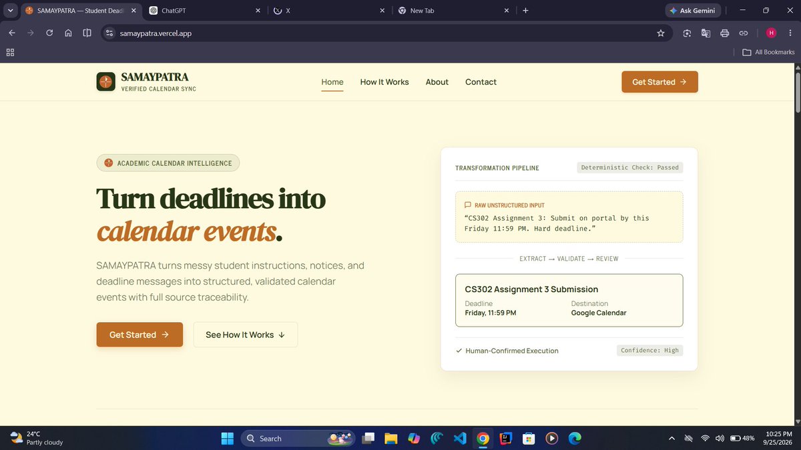Expand the tab search dropdown arrow
801x450 pixels.
click(x=10, y=11)
